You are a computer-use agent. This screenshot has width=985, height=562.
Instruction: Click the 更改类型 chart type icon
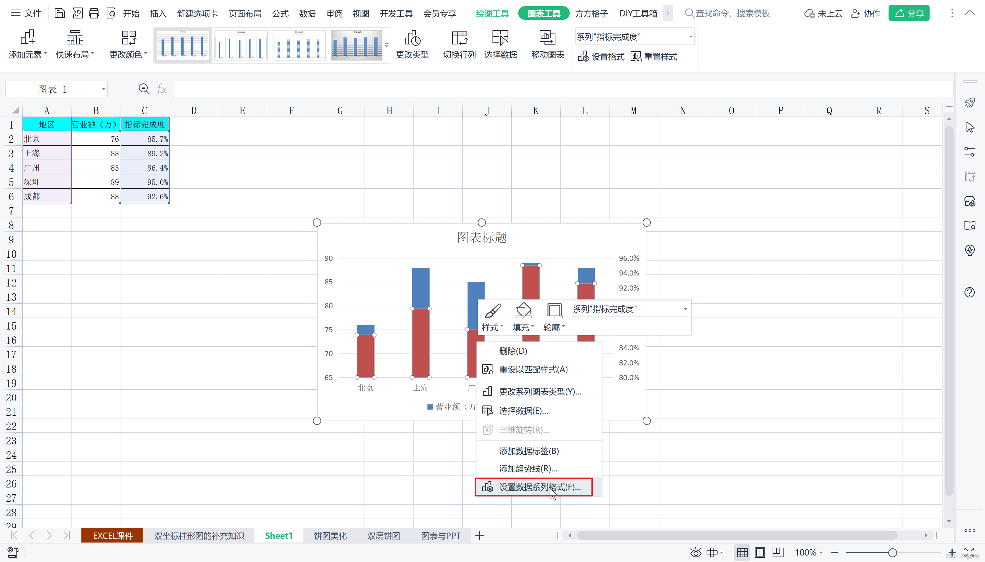click(412, 39)
